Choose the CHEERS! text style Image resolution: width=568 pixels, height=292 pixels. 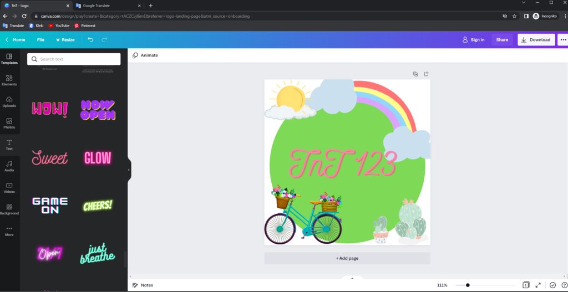[98, 206]
